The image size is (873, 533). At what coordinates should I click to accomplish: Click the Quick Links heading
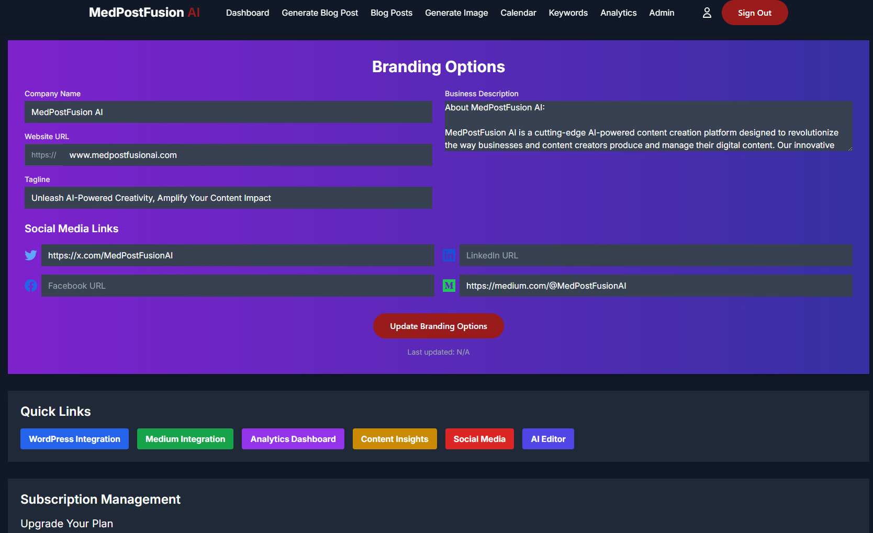(55, 412)
